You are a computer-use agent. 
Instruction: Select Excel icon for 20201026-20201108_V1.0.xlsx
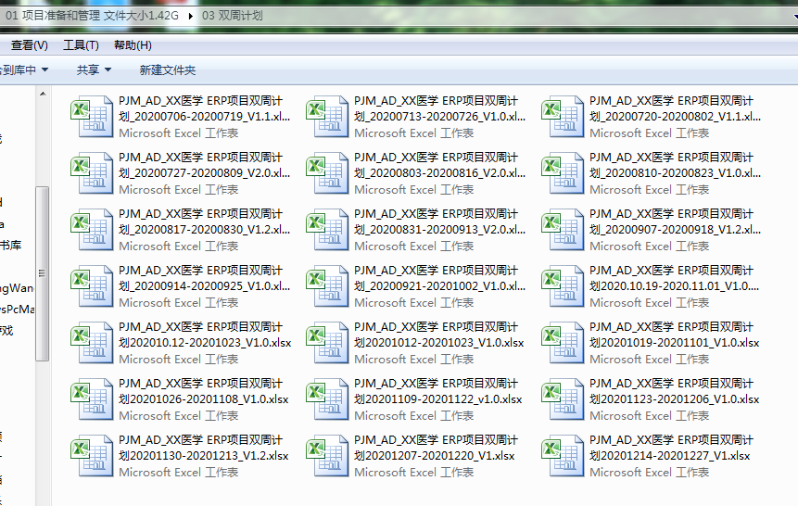[92, 399]
